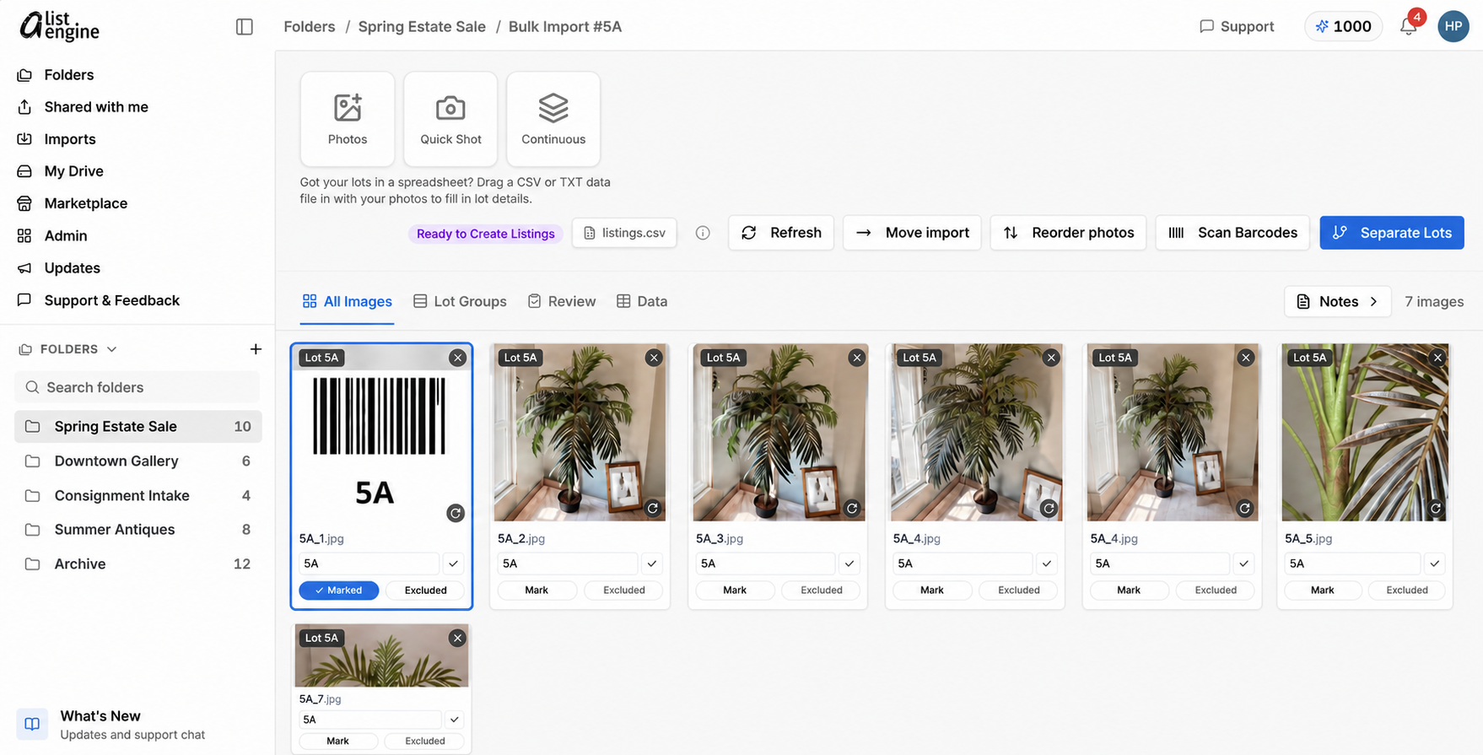
Task: Open lot dropdown chevron for 5A_3.jpg
Action: pos(849,564)
